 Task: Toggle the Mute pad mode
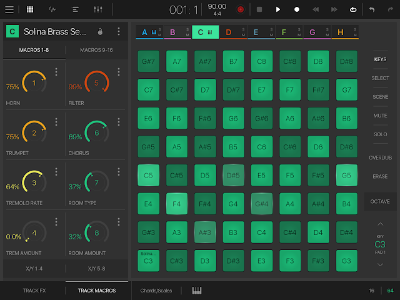[x=380, y=116]
